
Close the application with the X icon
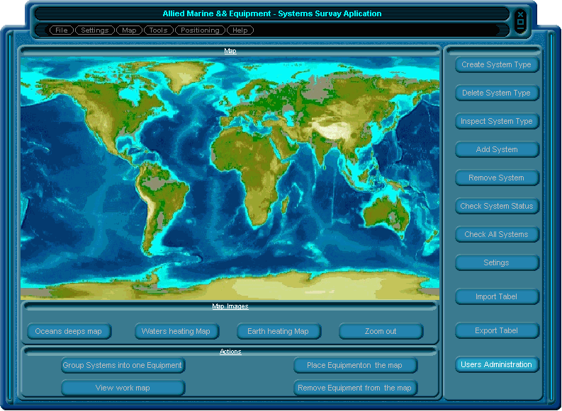pyautogui.click(x=520, y=14)
